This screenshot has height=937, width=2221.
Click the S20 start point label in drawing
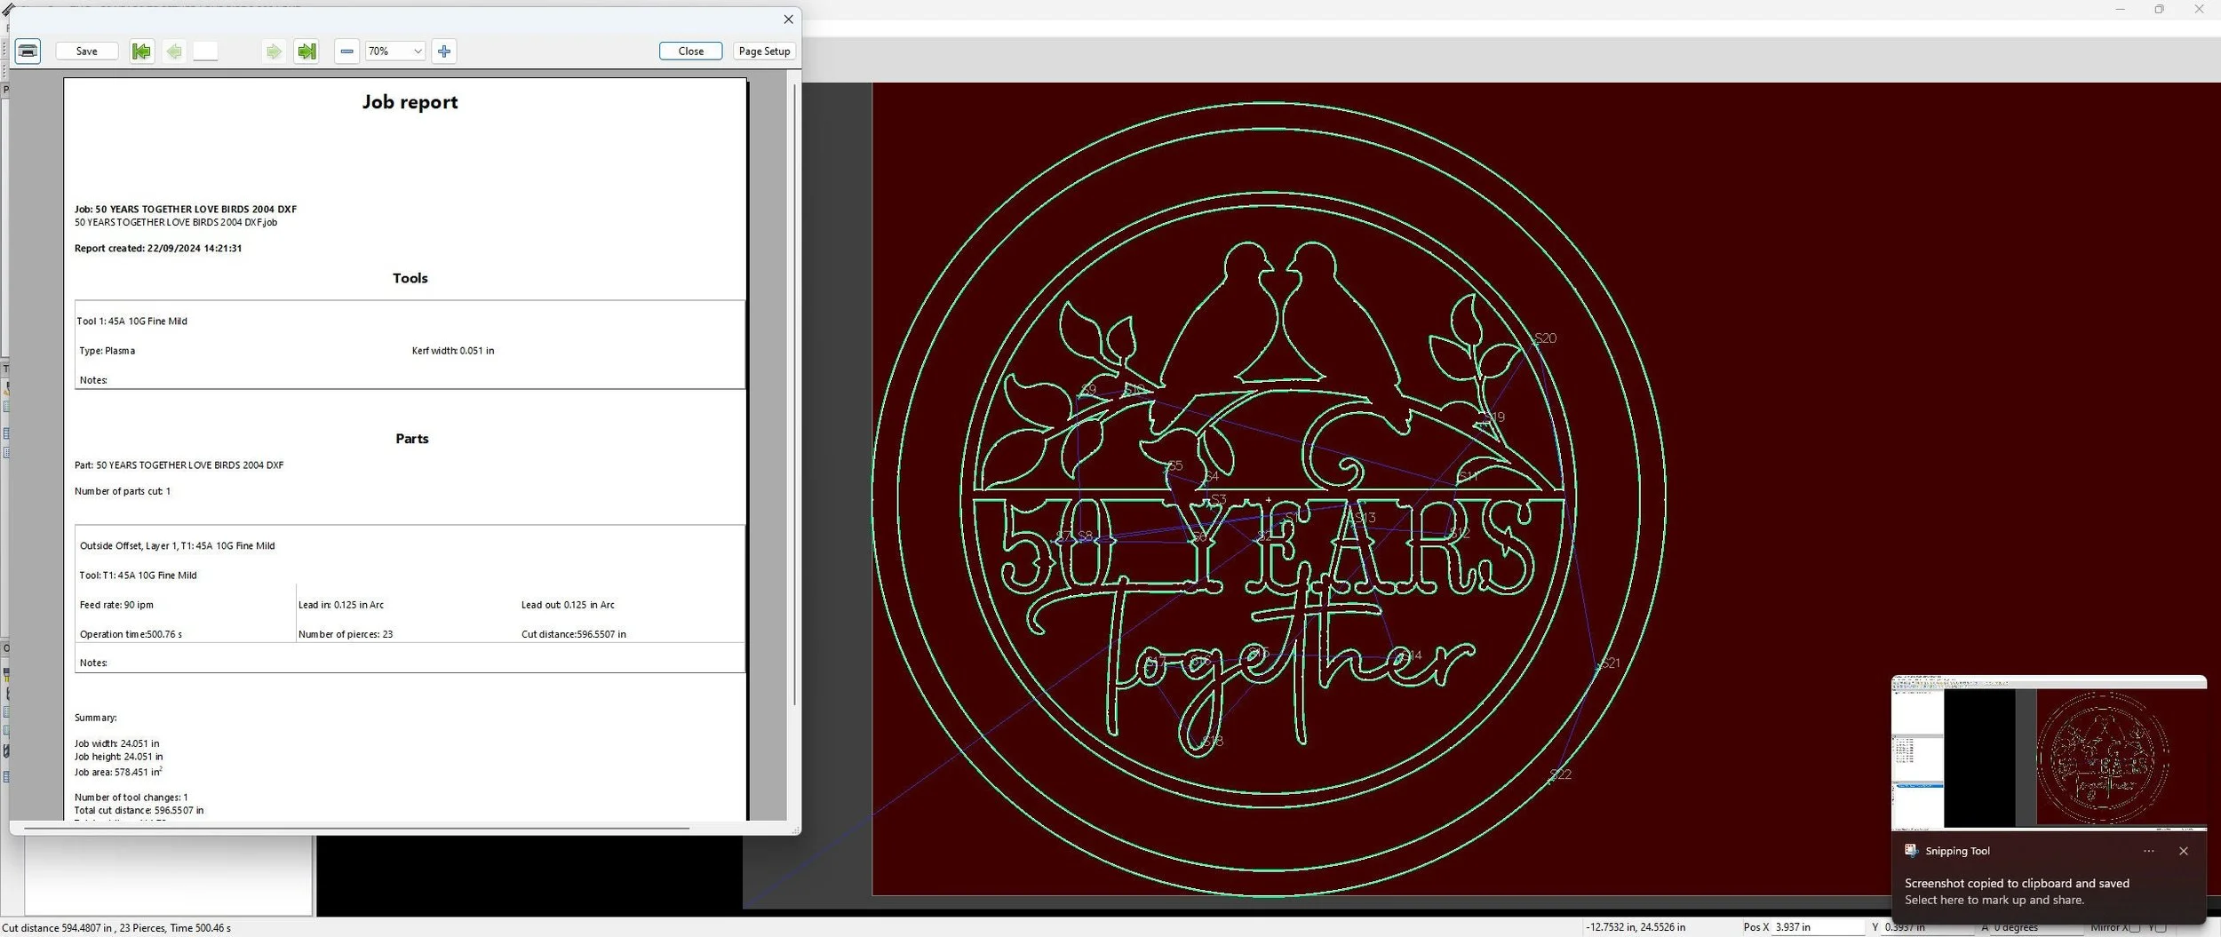tap(1546, 337)
